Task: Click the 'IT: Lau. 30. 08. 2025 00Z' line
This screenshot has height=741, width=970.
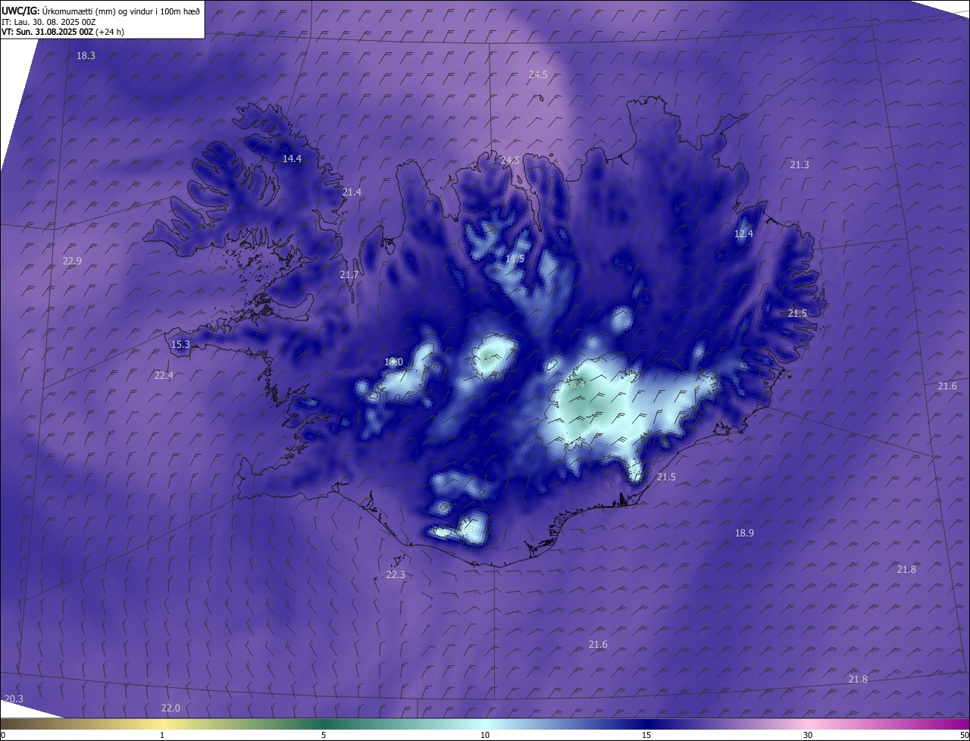Action: 48,22
